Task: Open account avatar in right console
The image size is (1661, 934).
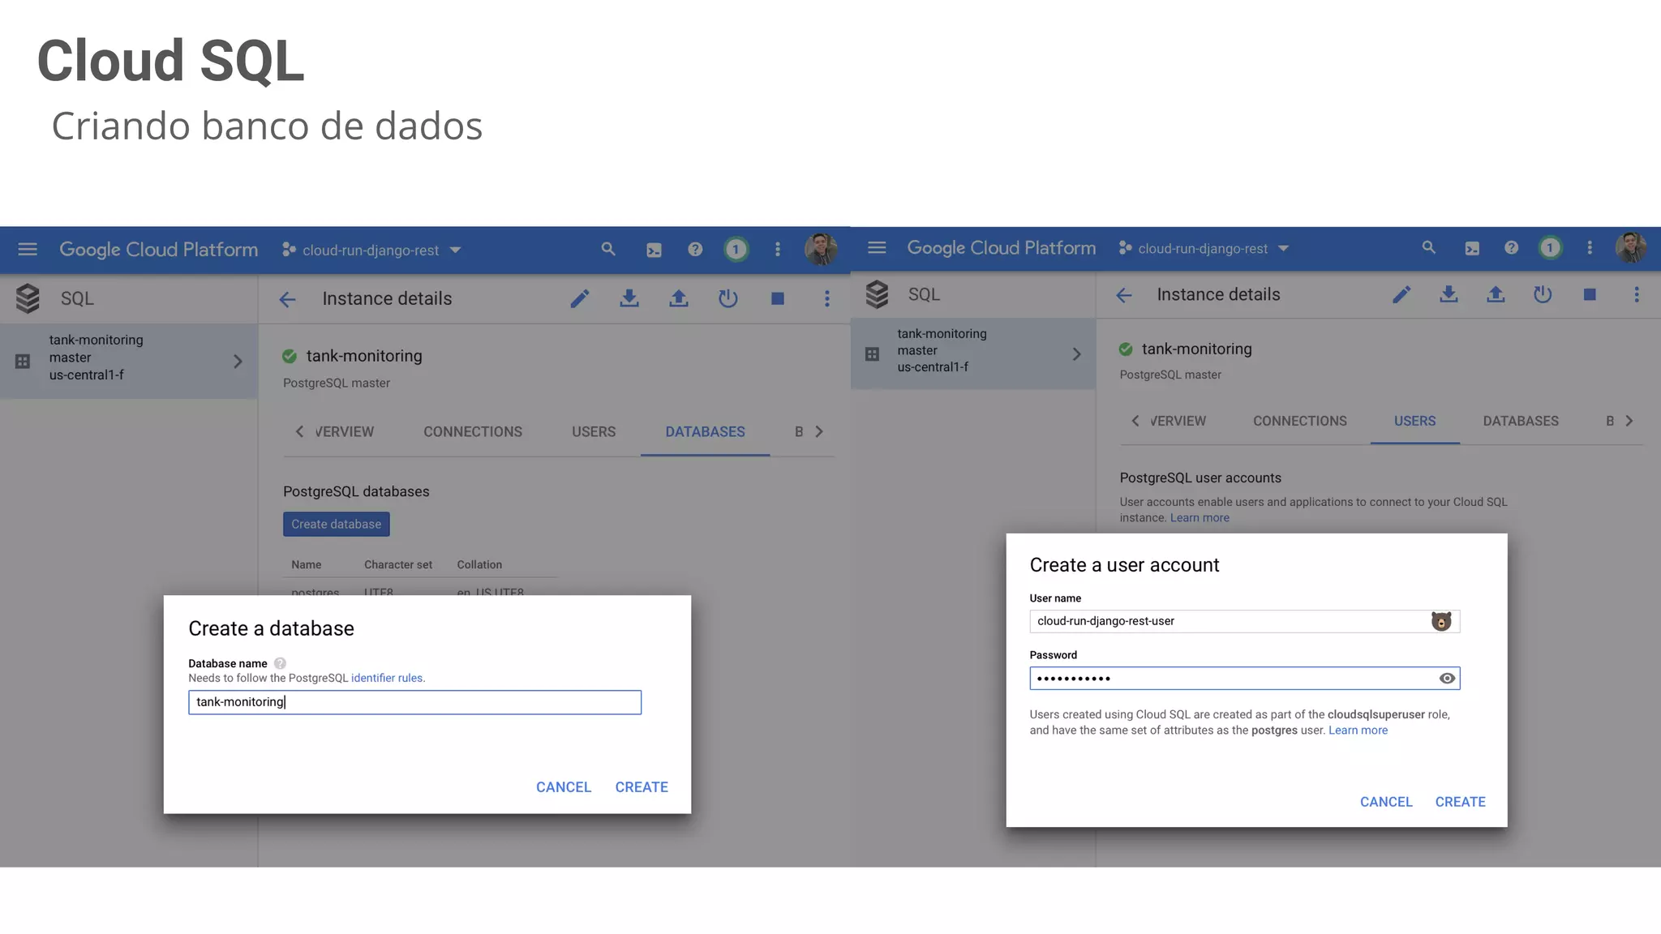Action: tap(1631, 248)
